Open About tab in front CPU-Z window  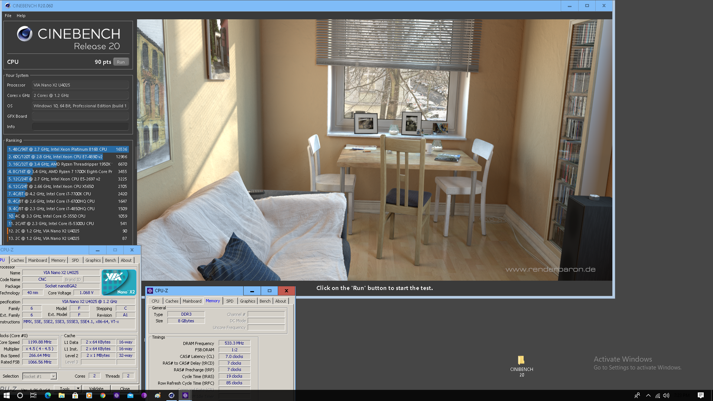coord(281,301)
